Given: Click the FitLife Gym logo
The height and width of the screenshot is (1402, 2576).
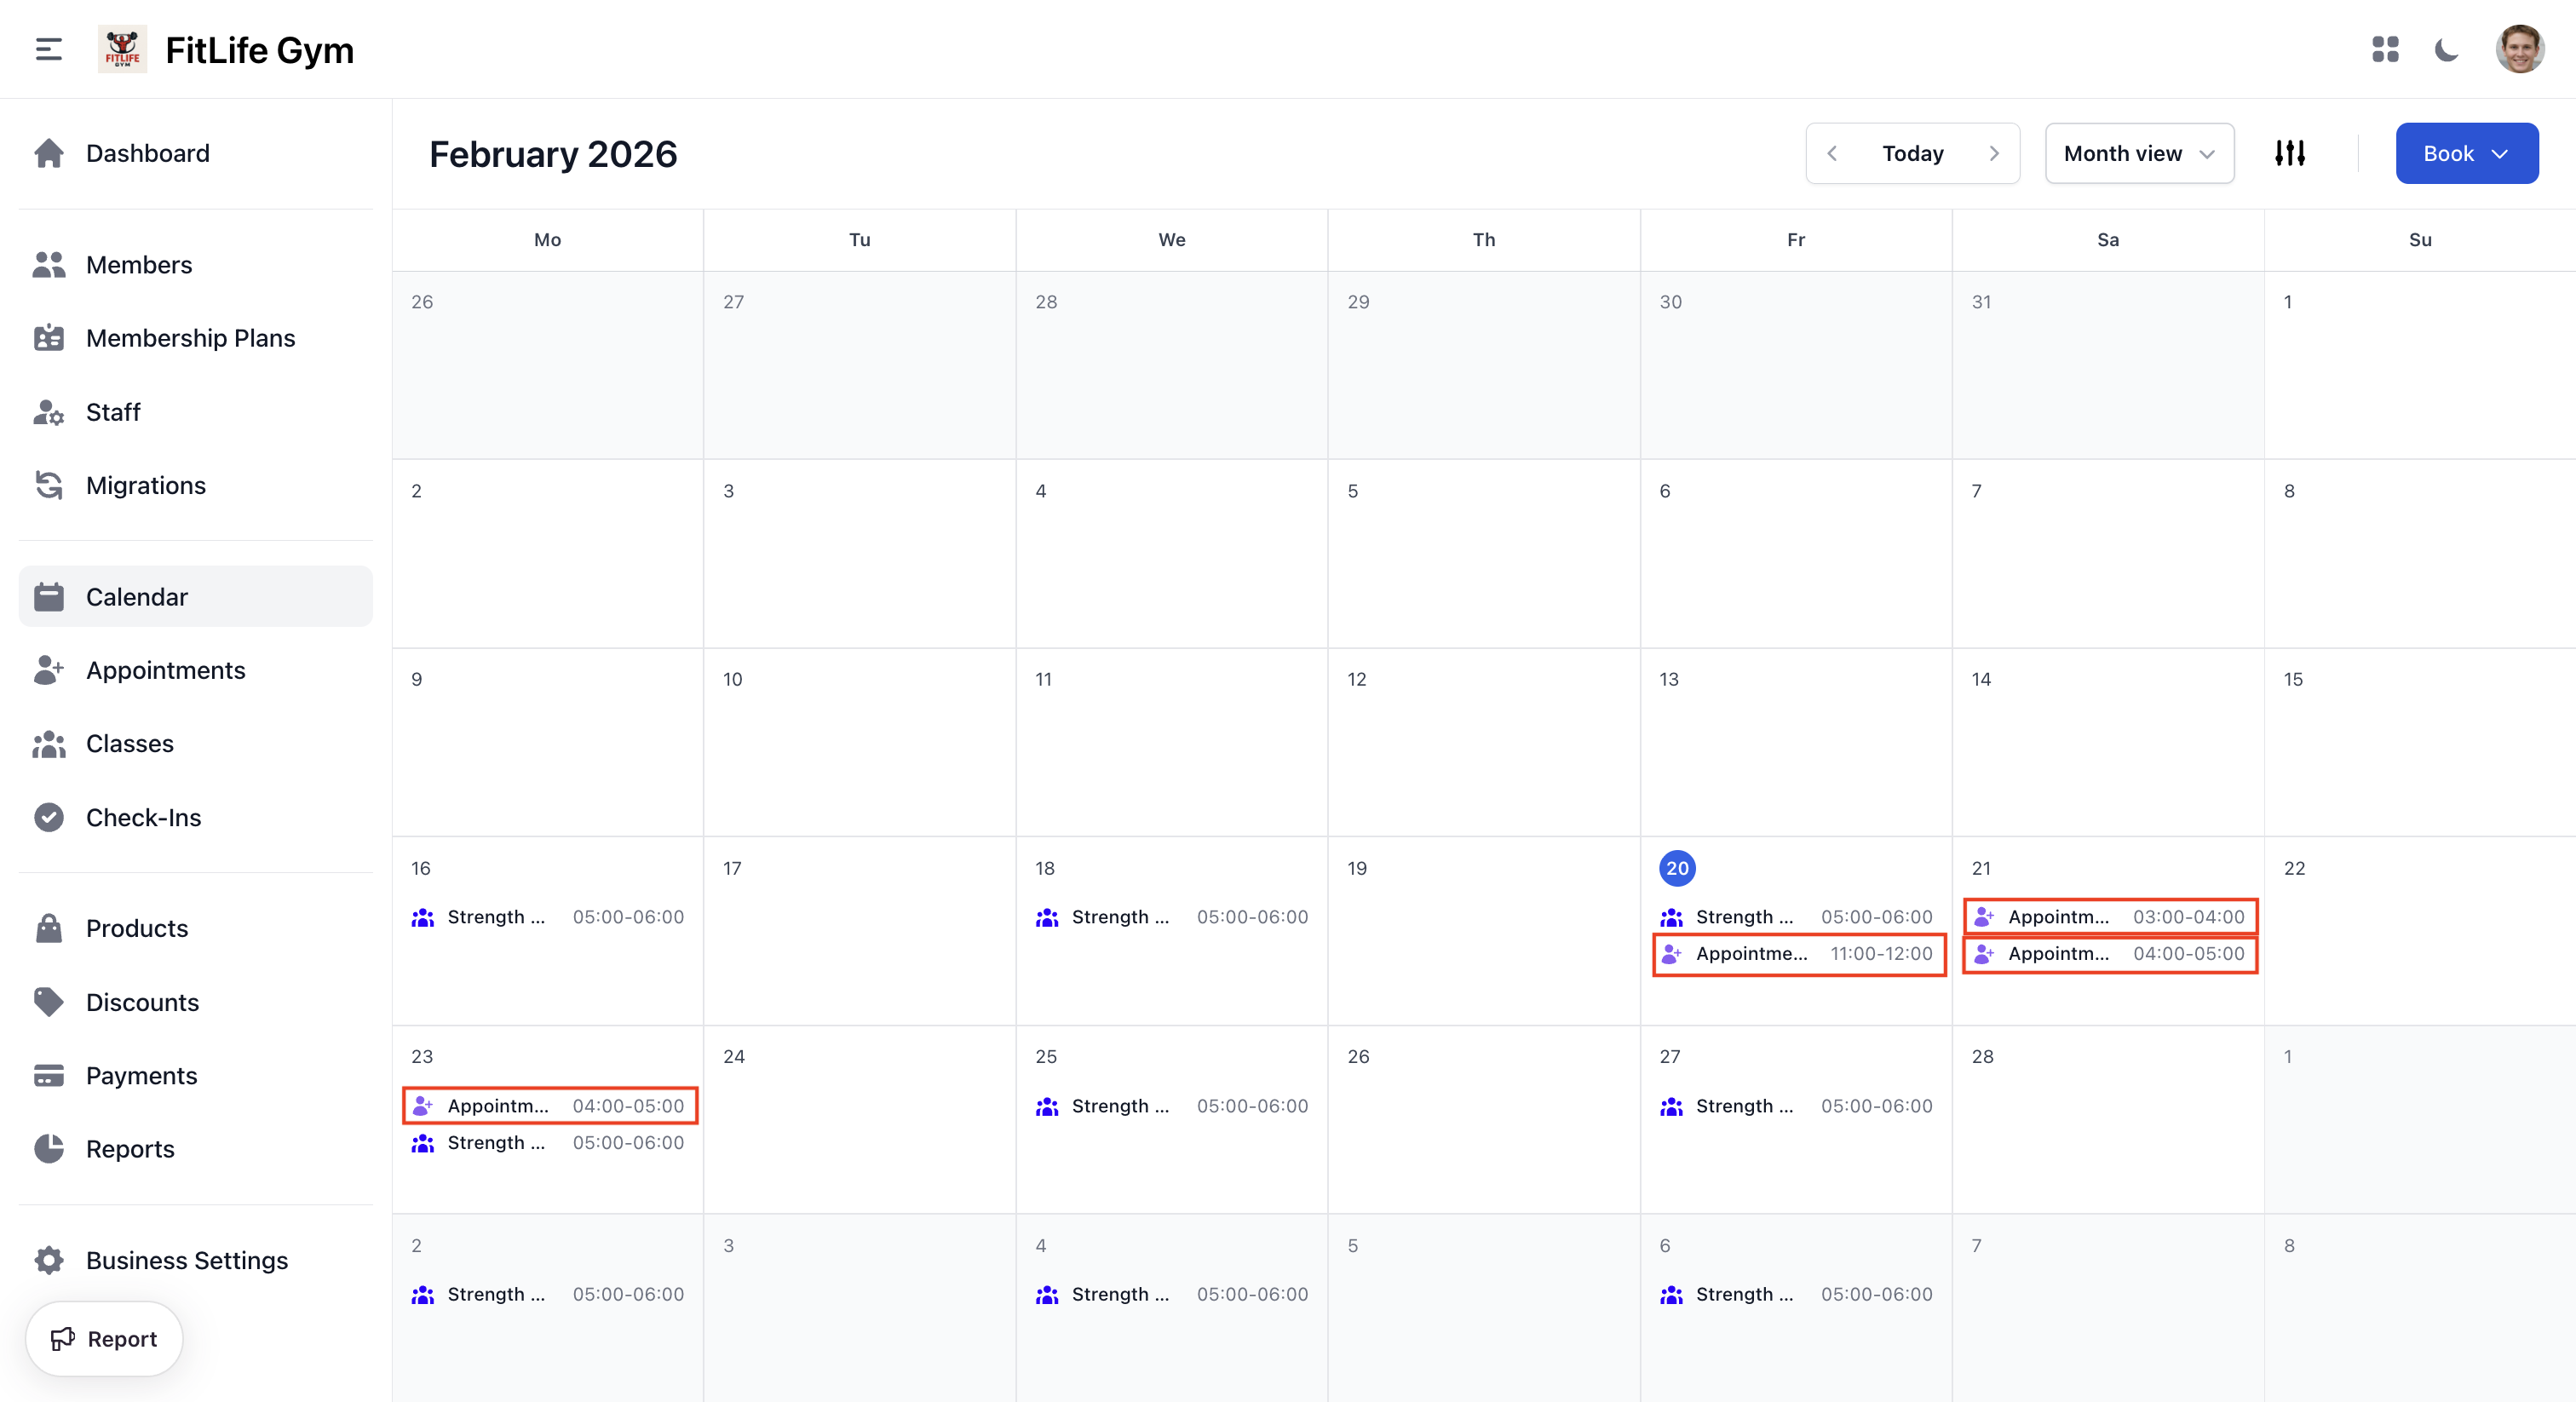Looking at the screenshot, I should pyautogui.click(x=122, y=48).
